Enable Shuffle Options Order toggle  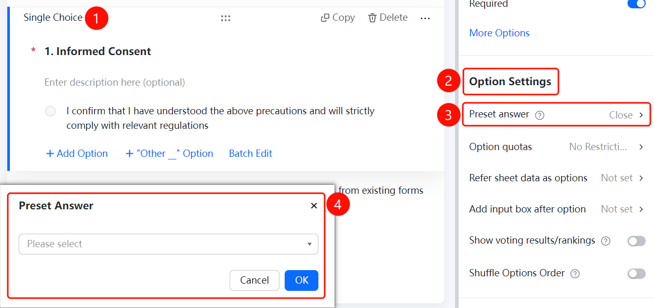tap(636, 274)
